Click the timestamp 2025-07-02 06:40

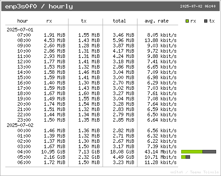pos(198,6)
